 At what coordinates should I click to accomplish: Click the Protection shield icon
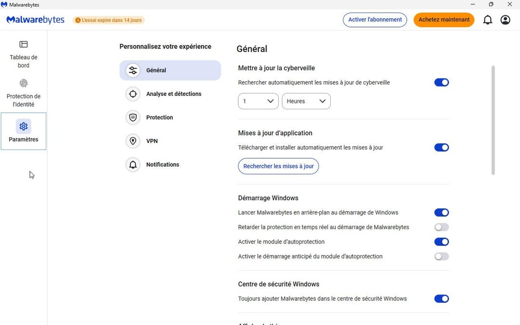point(133,117)
